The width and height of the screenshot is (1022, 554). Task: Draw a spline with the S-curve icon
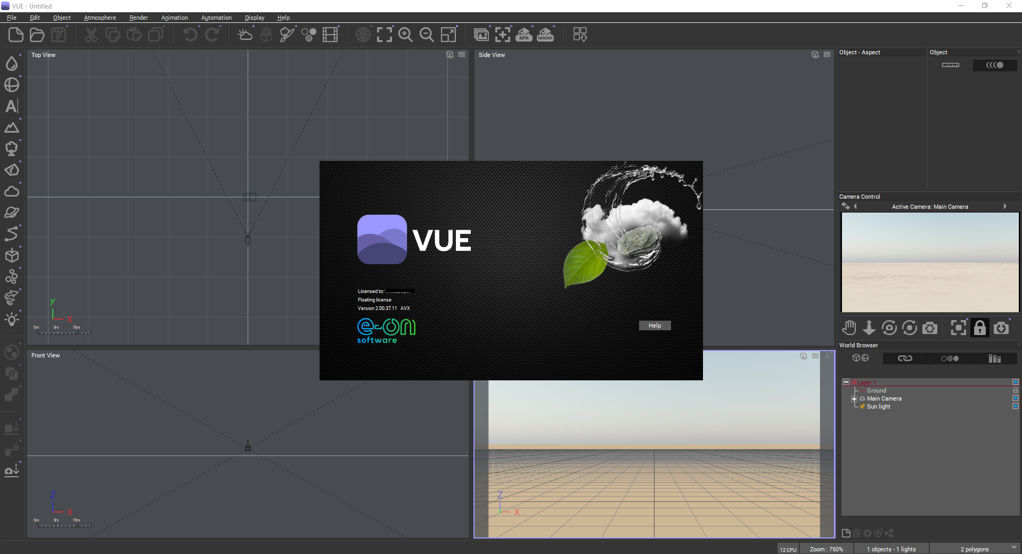pos(12,234)
